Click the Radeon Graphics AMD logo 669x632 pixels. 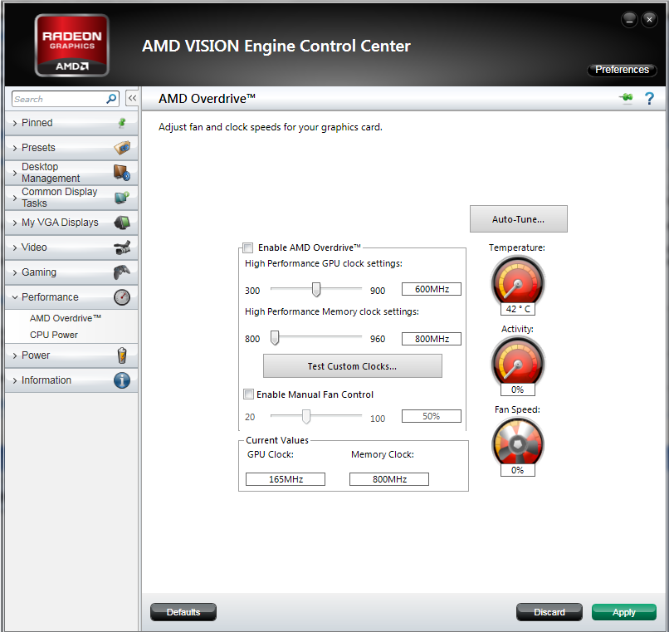click(x=71, y=46)
